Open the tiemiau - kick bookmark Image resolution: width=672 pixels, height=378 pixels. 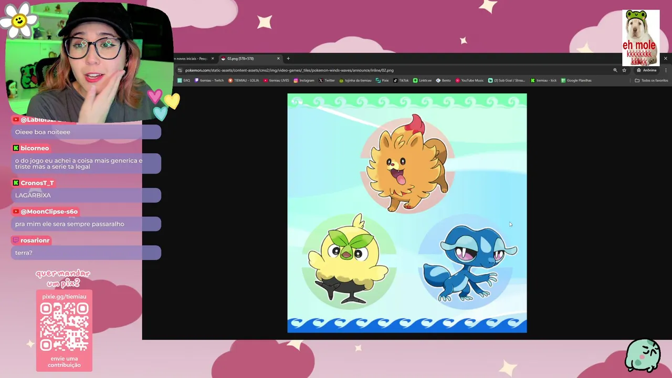(x=543, y=80)
